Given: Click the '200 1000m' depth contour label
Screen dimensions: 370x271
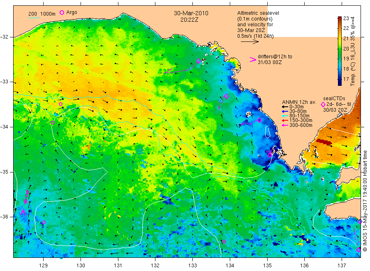Looking at the screenshot, I should (42, 14).
